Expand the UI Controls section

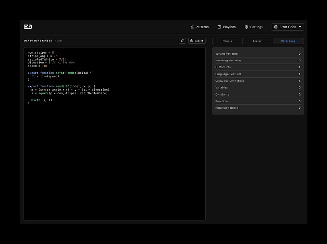tap(258, 67)
